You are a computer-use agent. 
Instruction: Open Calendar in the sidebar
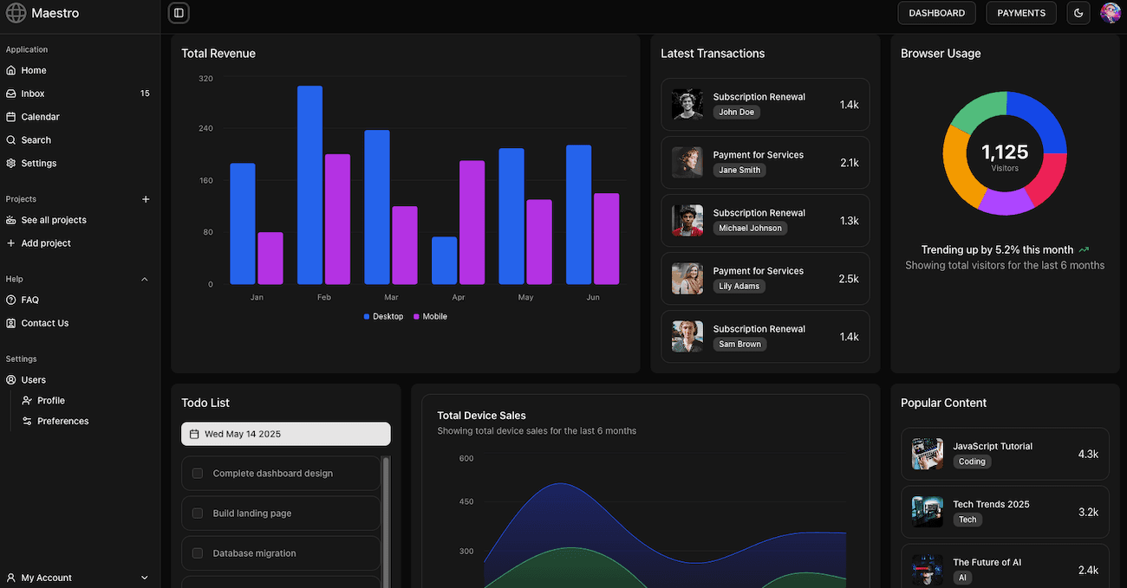coord(40,117)
